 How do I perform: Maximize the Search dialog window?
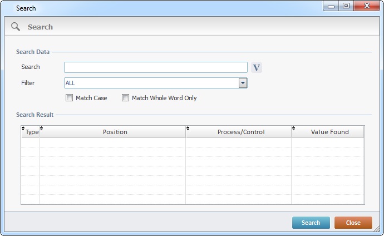(346, 6)
